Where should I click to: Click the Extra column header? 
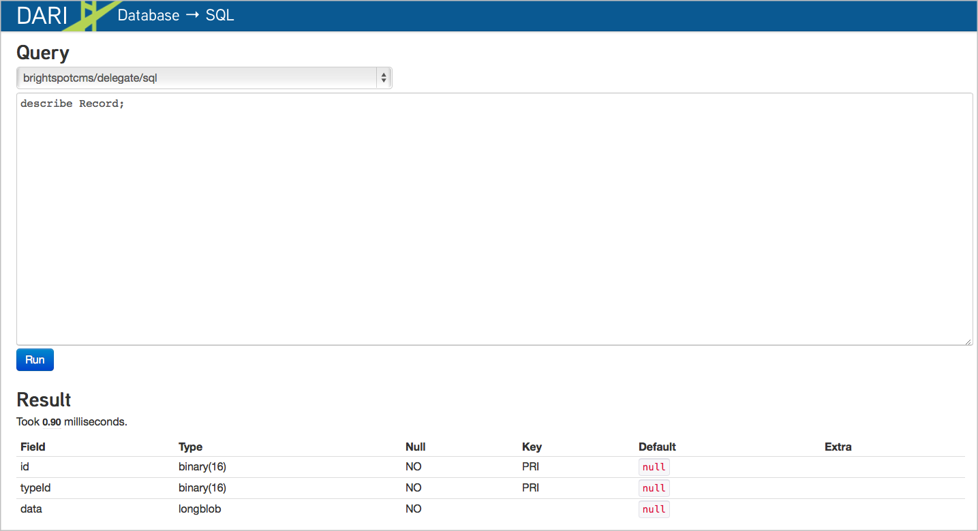838,447
